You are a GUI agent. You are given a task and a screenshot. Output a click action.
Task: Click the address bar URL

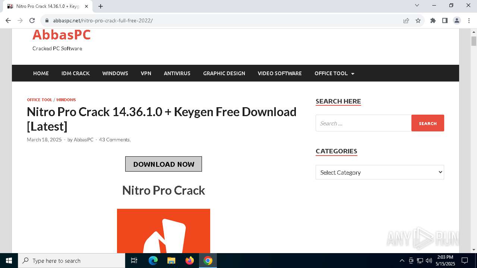[102, 20]
